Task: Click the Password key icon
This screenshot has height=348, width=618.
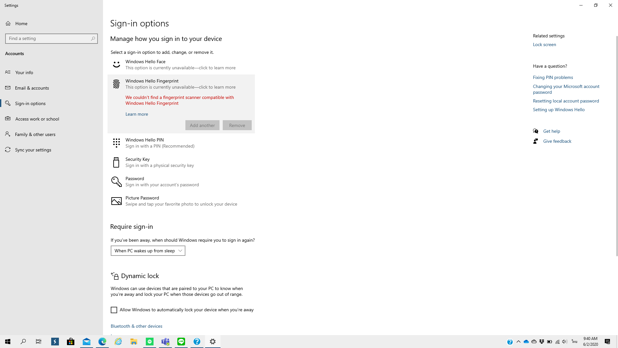Action: (x=116, y=182)
